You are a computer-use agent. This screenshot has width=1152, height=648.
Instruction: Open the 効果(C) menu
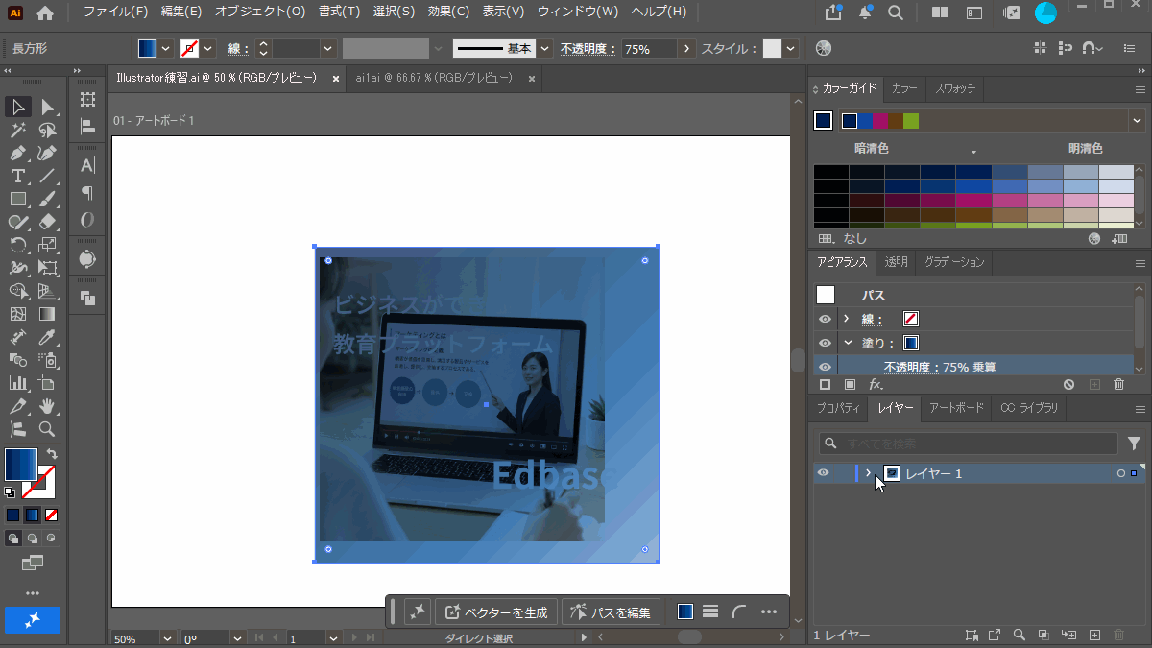tap(448, 12)
